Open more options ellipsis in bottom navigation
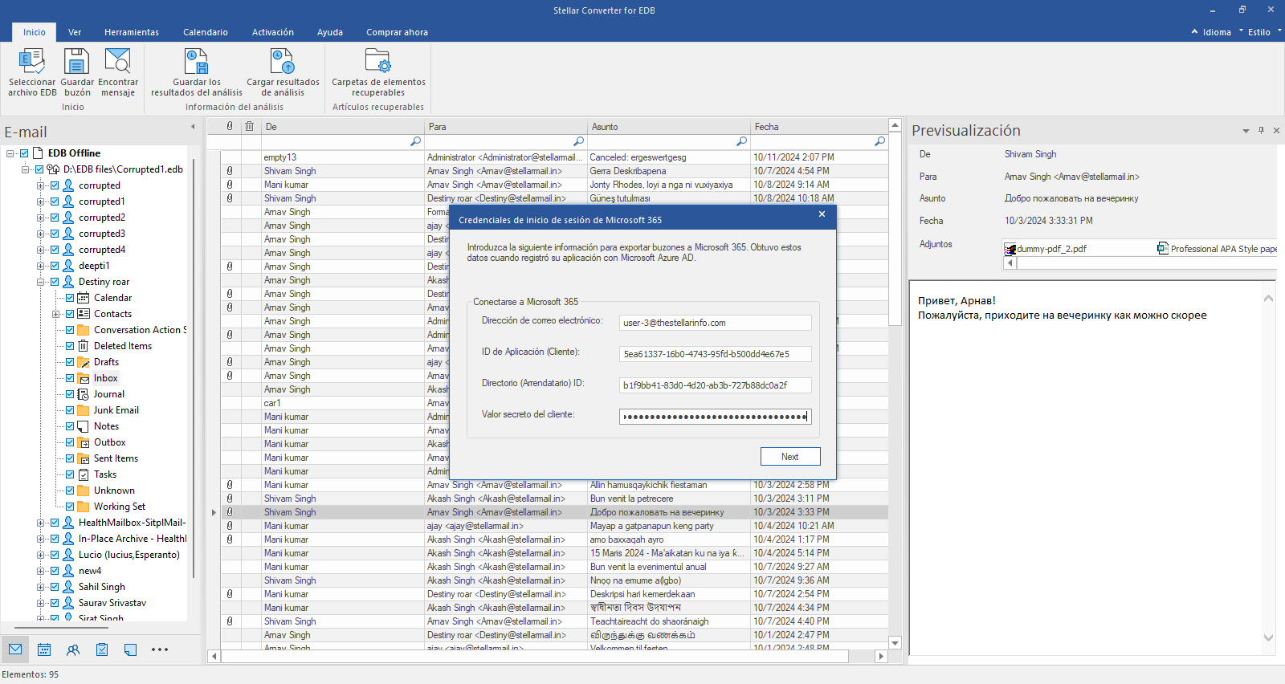The height and width of the screenshot is (684, 1285). [160, 649]
